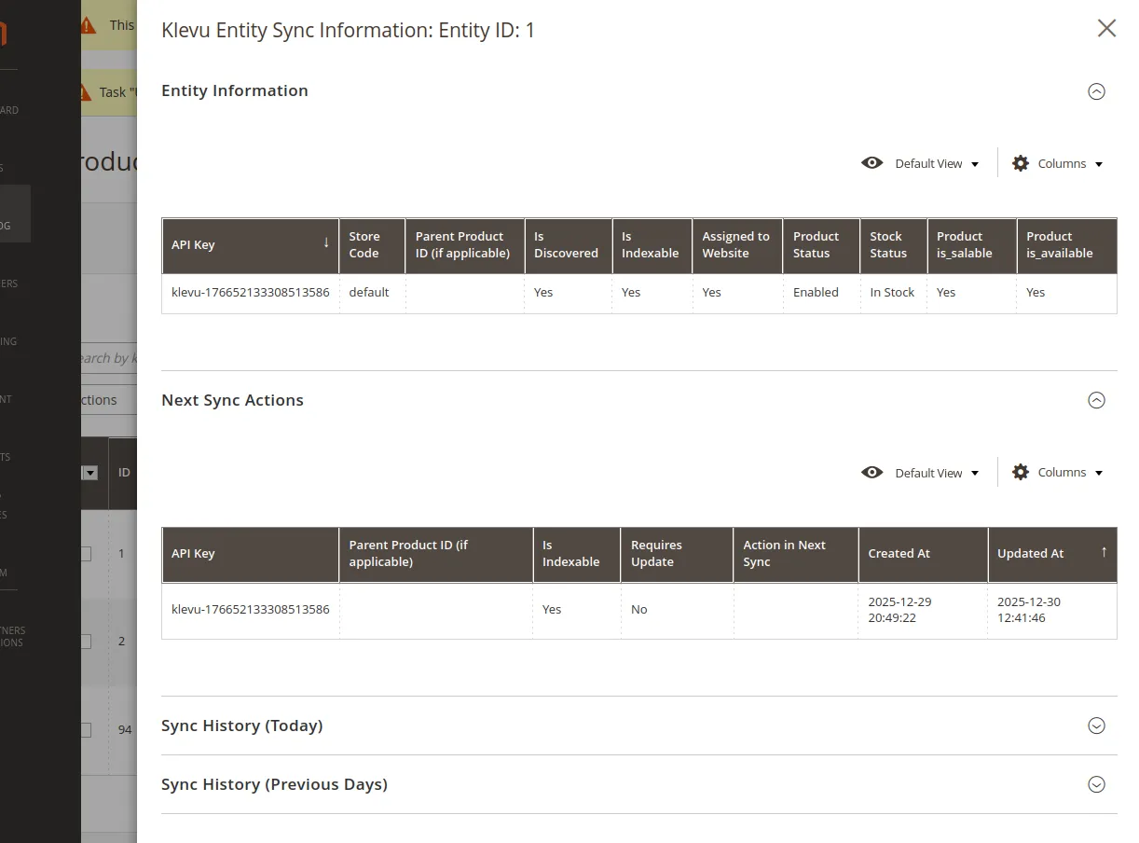The image size is (1139, 843).
Task: Sort by Assigned to Website column
Action: click(737, 245)
